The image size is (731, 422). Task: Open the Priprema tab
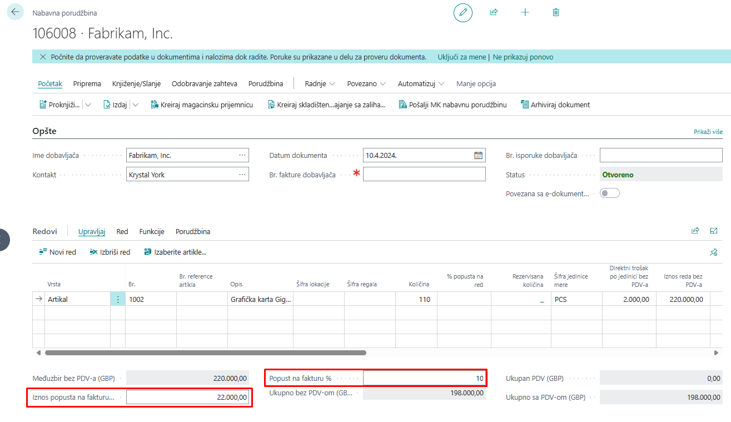tap(87, 84)
